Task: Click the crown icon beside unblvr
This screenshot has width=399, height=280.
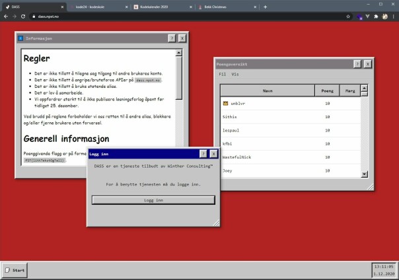Action: coord(225,103)
